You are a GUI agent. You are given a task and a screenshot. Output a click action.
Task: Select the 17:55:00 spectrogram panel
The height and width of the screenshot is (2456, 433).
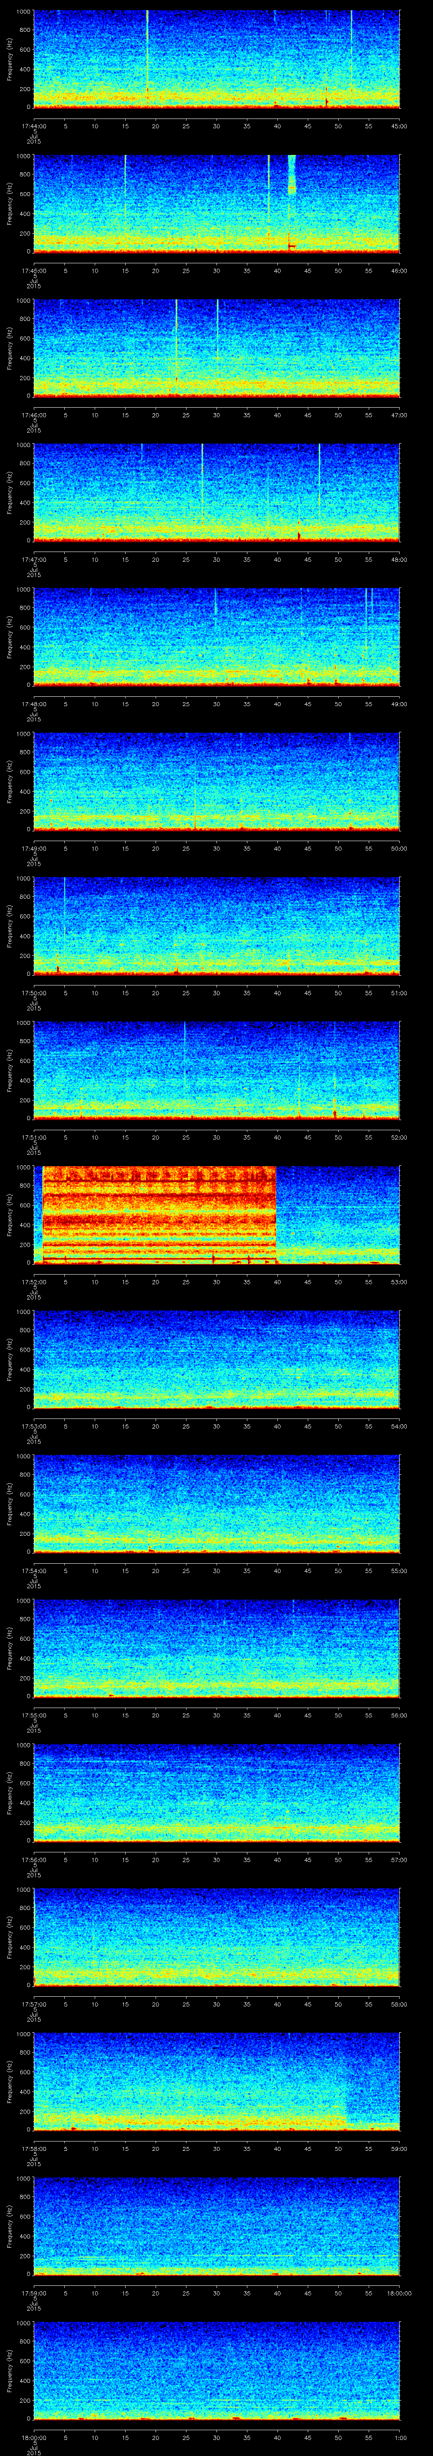[x=216, y=1647]
